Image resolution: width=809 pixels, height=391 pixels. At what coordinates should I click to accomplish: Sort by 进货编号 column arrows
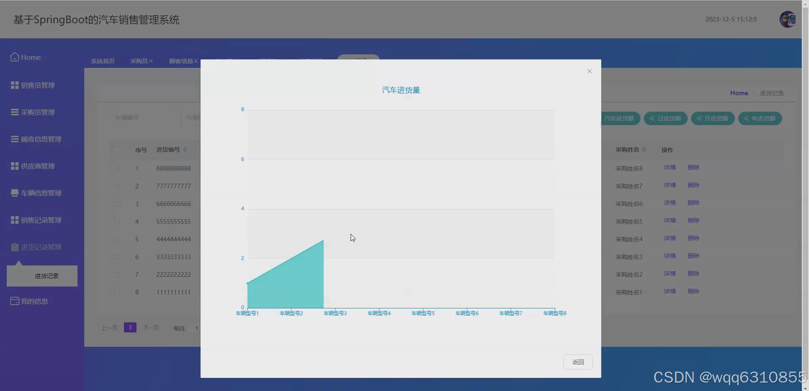coord(185,150)
